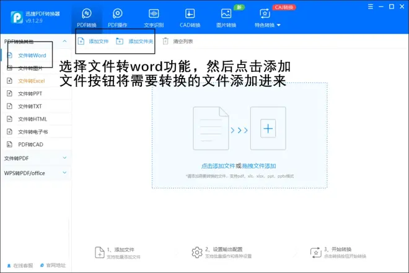409x273 pixels.
Task: Select 文件转PPT in sidebar
Action: [36, 93]
